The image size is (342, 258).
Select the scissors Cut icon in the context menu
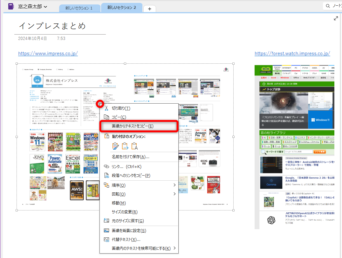coord(107,107)
